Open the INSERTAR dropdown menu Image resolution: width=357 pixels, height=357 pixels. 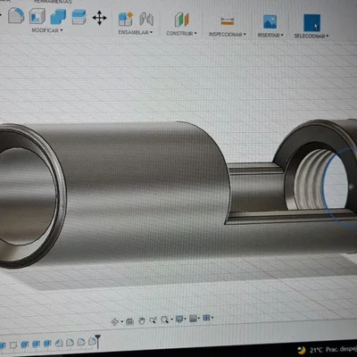click(270, 35)
